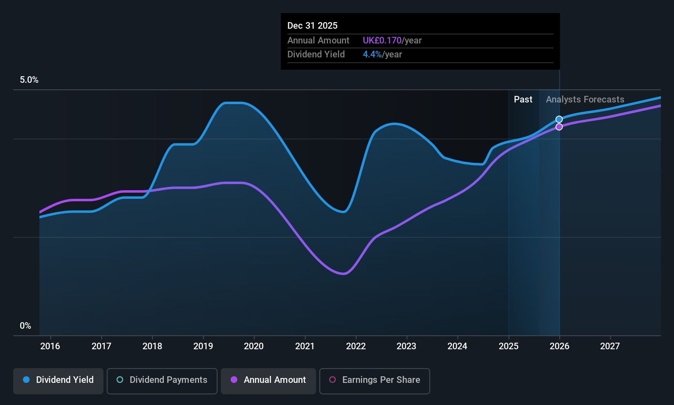Click the UK£0.170/year annual amount value
The image size is (674, 405).
click(392, 40)
